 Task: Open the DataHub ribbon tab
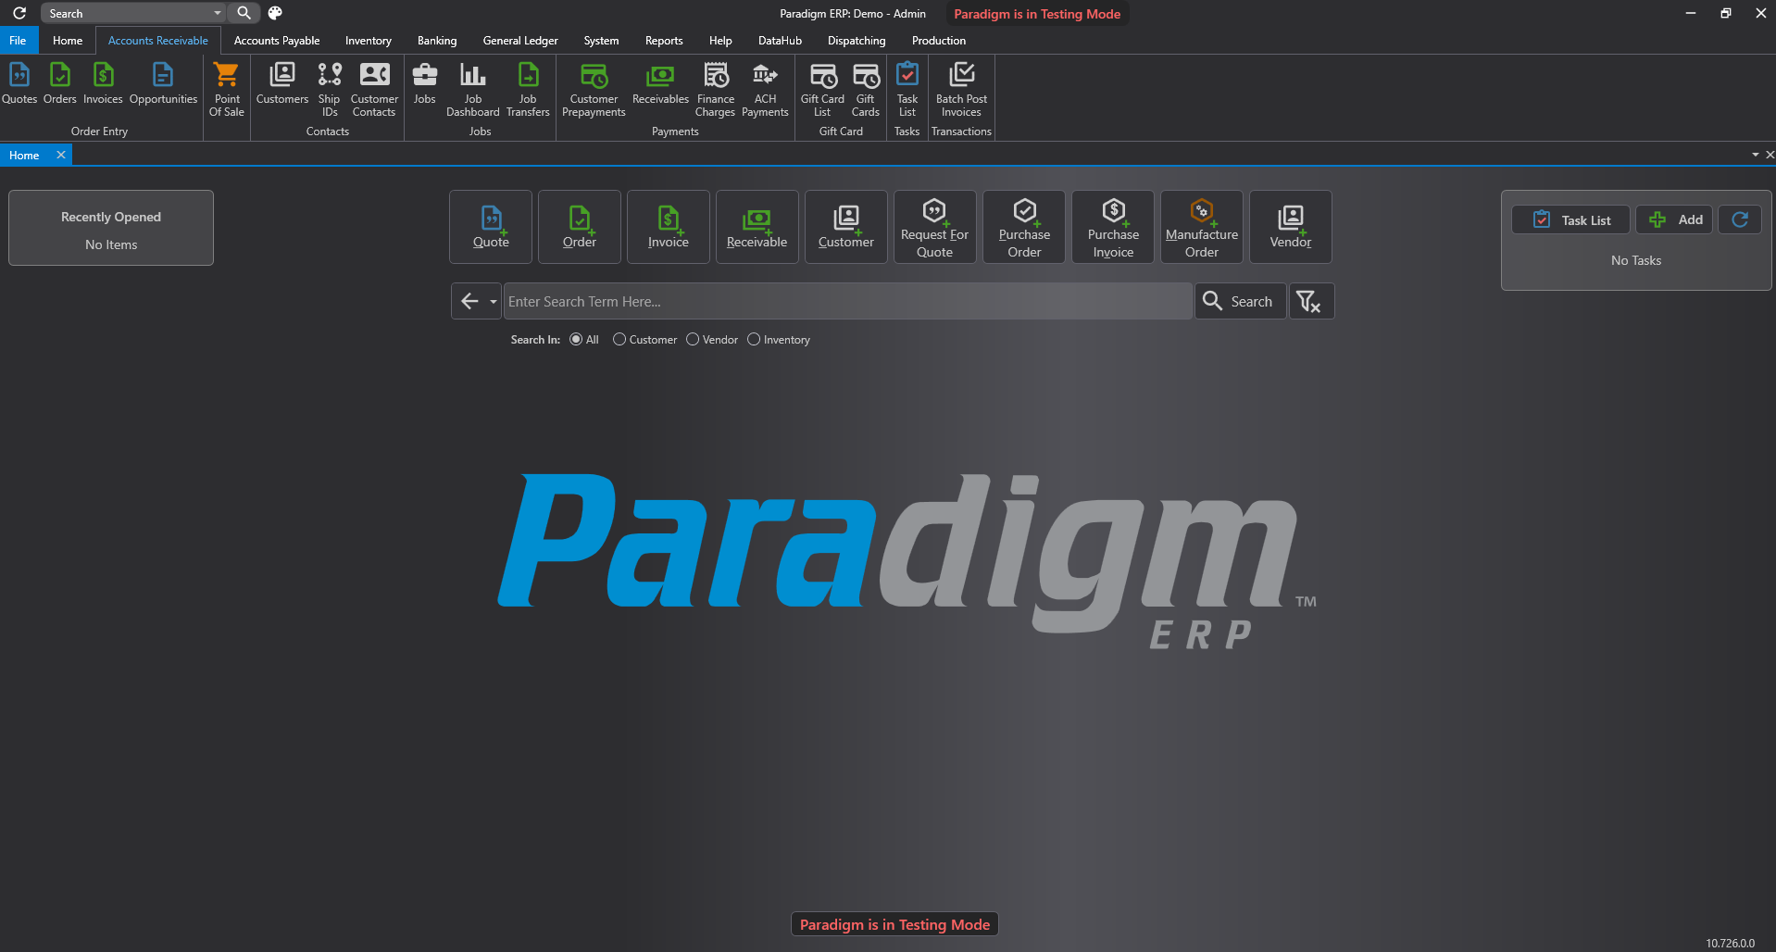pyautogui.click(x=780, y=41)
